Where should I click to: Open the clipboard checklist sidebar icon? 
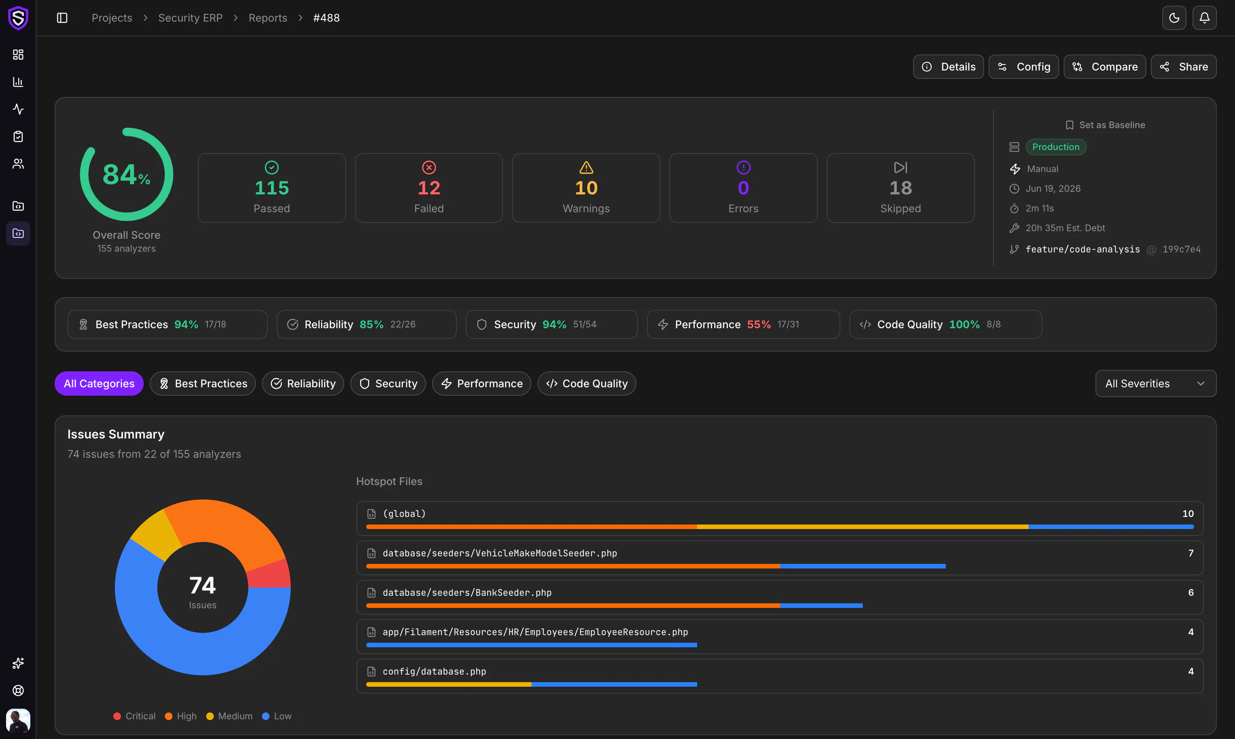(x=18, y=136)
